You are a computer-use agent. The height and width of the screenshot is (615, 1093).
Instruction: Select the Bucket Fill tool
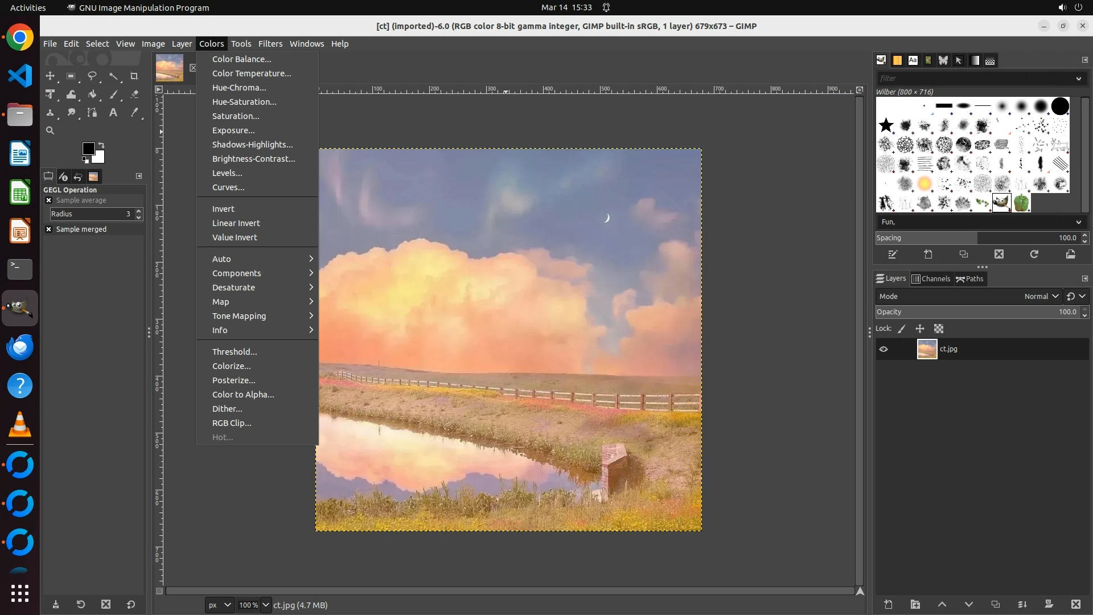pyautogui.click(x=92, y=95)
